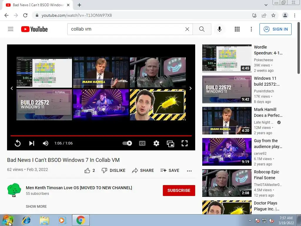Viewport: 301px width, 226px height.
Task: SAVE the video to a playlist
Action: [x=170, y=170]
